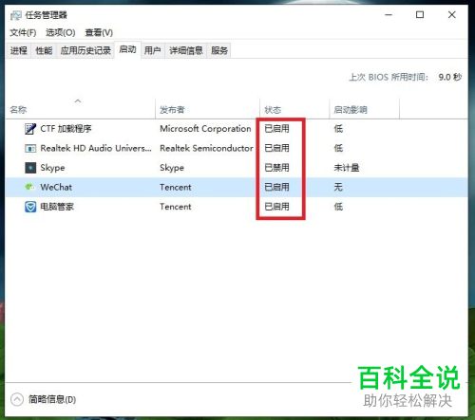
Task: Sort by 名称 column header
Action: (x=81, y=109)
